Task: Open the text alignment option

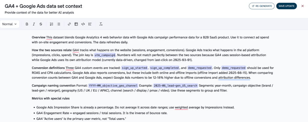Action: 90,24
